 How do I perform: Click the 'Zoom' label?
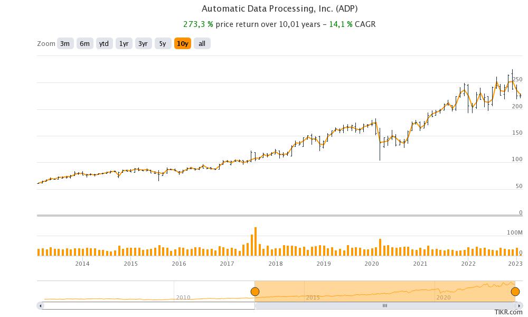pyautogui.click(x=46, y=44)
